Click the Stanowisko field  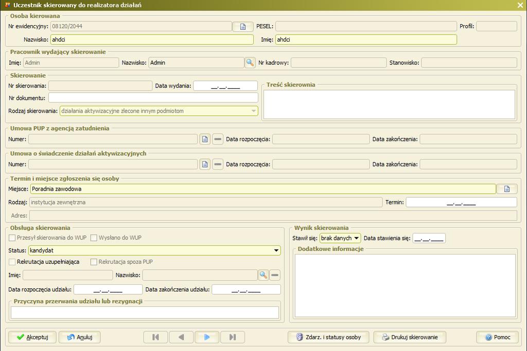click(x=469, y=63)
